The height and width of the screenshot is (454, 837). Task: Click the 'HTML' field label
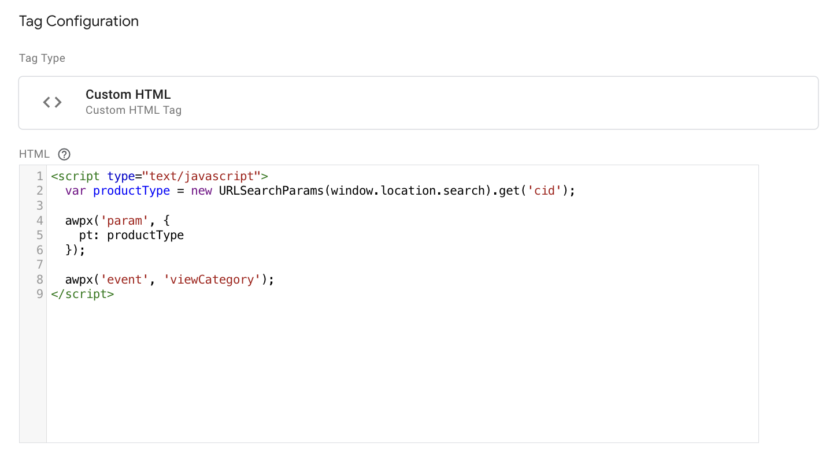point(35,154)
